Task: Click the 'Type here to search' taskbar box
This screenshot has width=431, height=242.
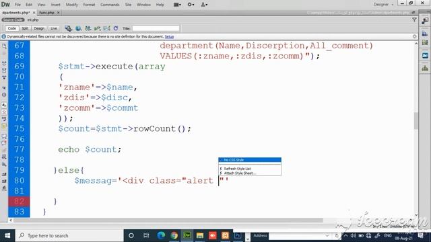Action: [x=69, y=235]
